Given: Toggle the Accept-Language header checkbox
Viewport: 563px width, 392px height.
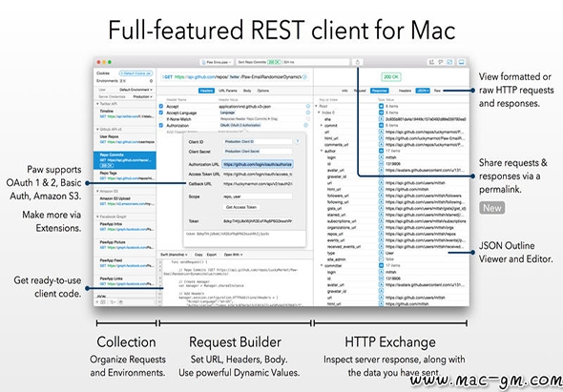Looking at the screenshot, I should (x=161, y=113).
